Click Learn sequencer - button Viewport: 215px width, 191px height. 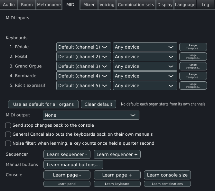pos(67,154)
